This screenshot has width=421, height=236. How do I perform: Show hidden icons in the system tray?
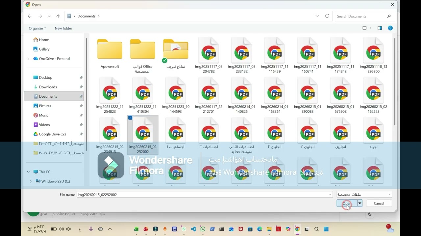point(110,229)
